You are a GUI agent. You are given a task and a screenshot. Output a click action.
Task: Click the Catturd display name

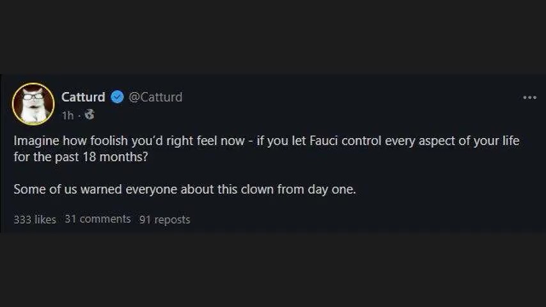83,97
